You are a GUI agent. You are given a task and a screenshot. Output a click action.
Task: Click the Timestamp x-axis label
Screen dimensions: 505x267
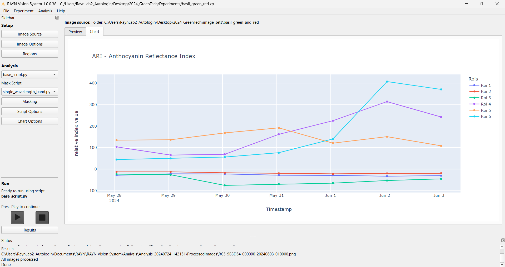[x=279, y=209]
